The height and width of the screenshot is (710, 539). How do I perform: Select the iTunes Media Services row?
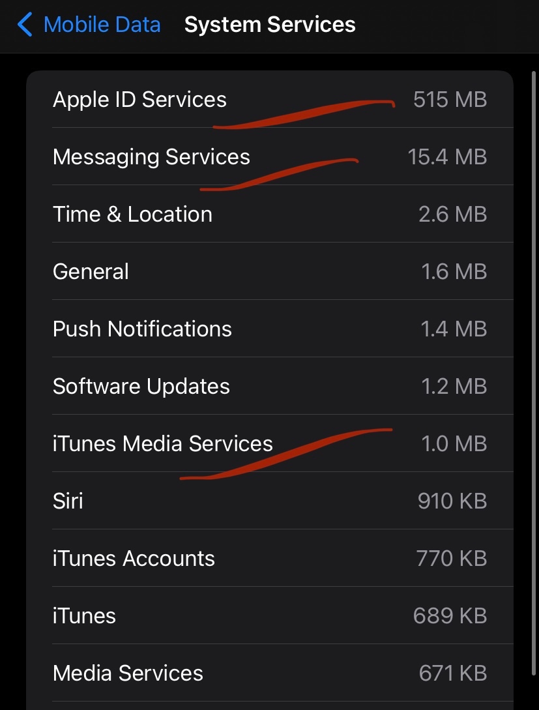[x=163, y=444]
